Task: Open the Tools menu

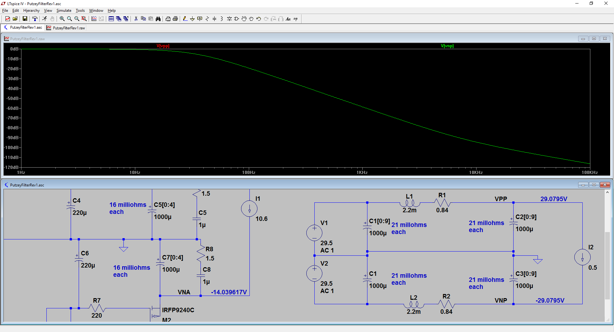Action: point(80,11)
